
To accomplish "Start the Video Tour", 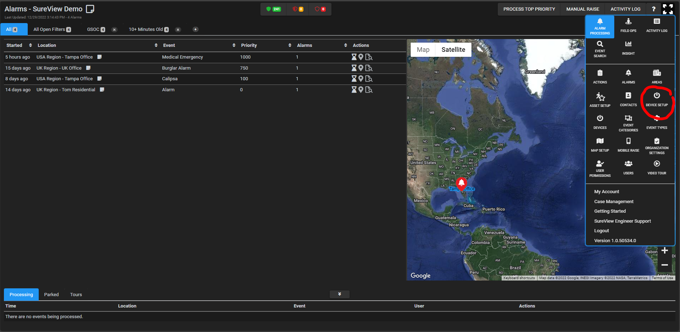I will click(x=657, y=167).
